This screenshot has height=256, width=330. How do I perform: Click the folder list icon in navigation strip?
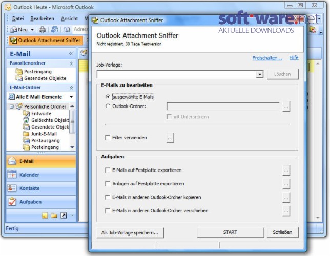(x=54, y=216)
